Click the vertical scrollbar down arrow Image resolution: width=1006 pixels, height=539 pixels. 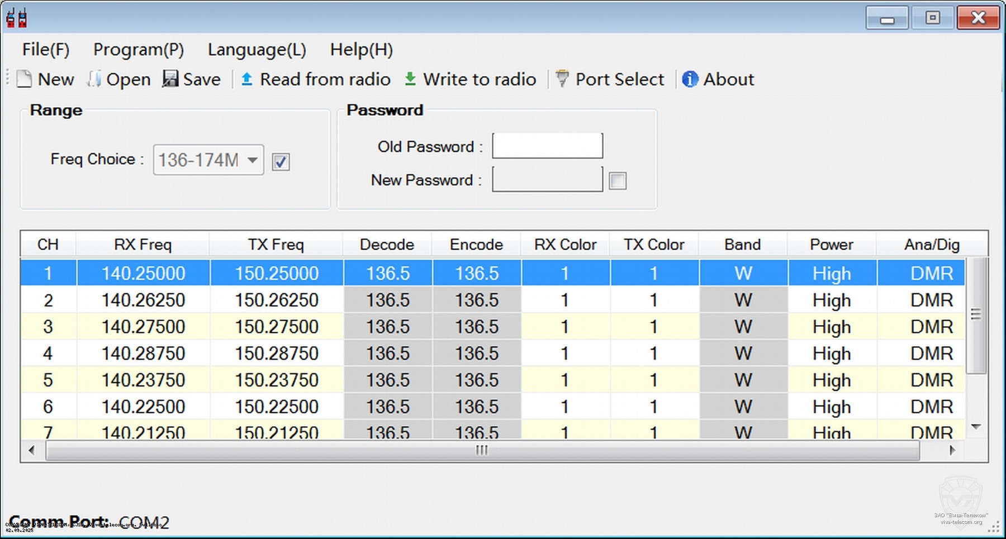[x=976, y=427]
